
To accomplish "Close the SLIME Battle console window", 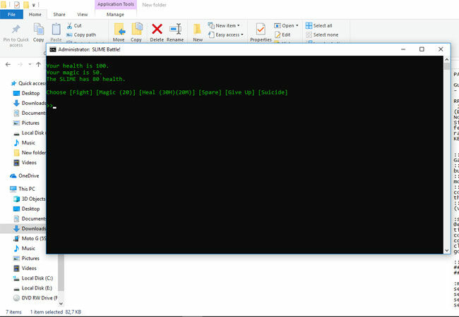I will [441, 49].
